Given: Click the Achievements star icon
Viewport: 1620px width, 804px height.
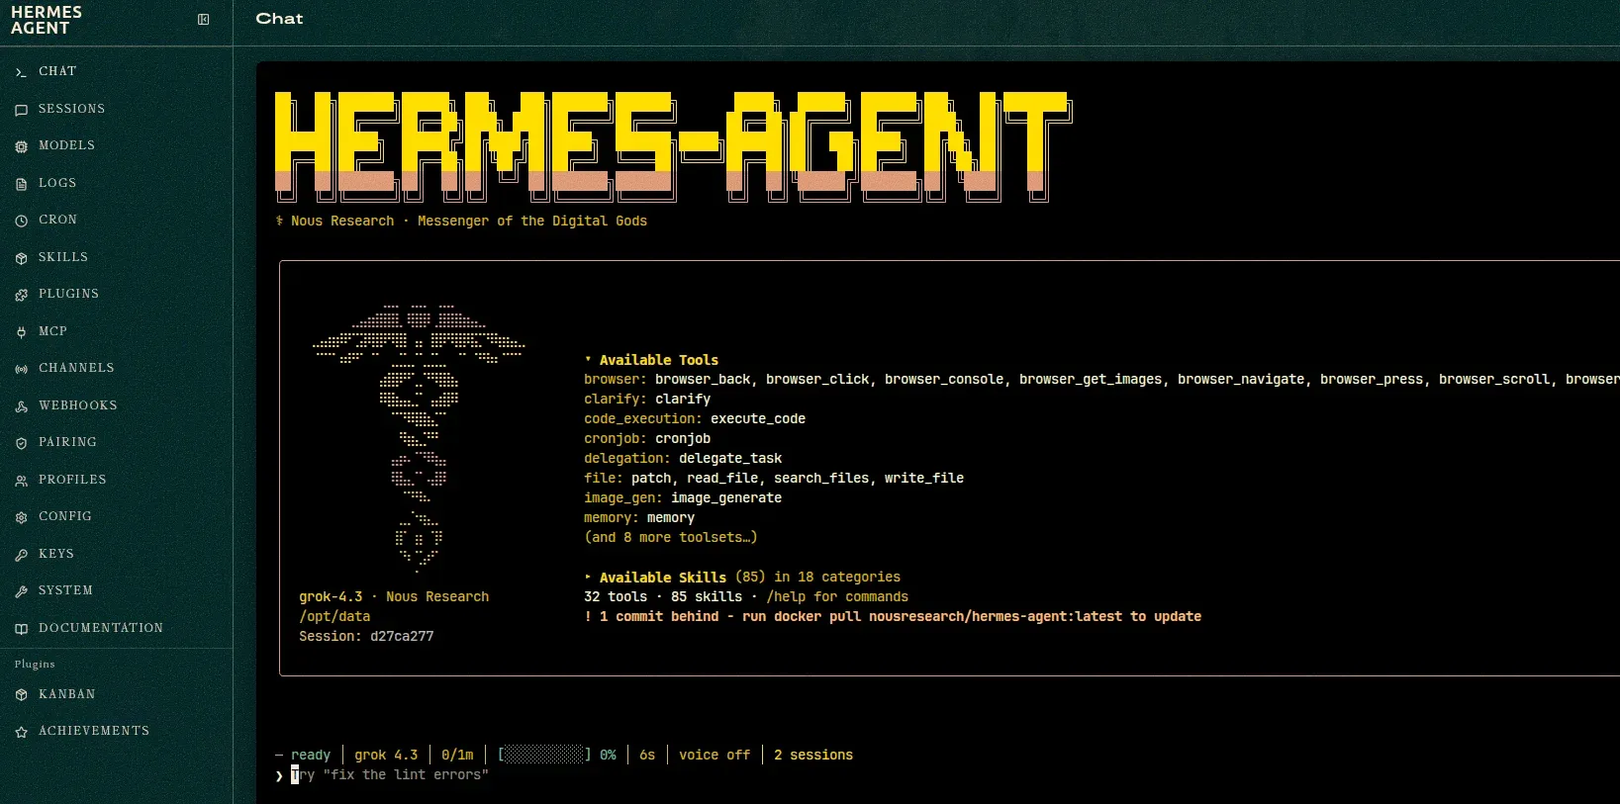Looking at the screenshot, I should [21, 732].
